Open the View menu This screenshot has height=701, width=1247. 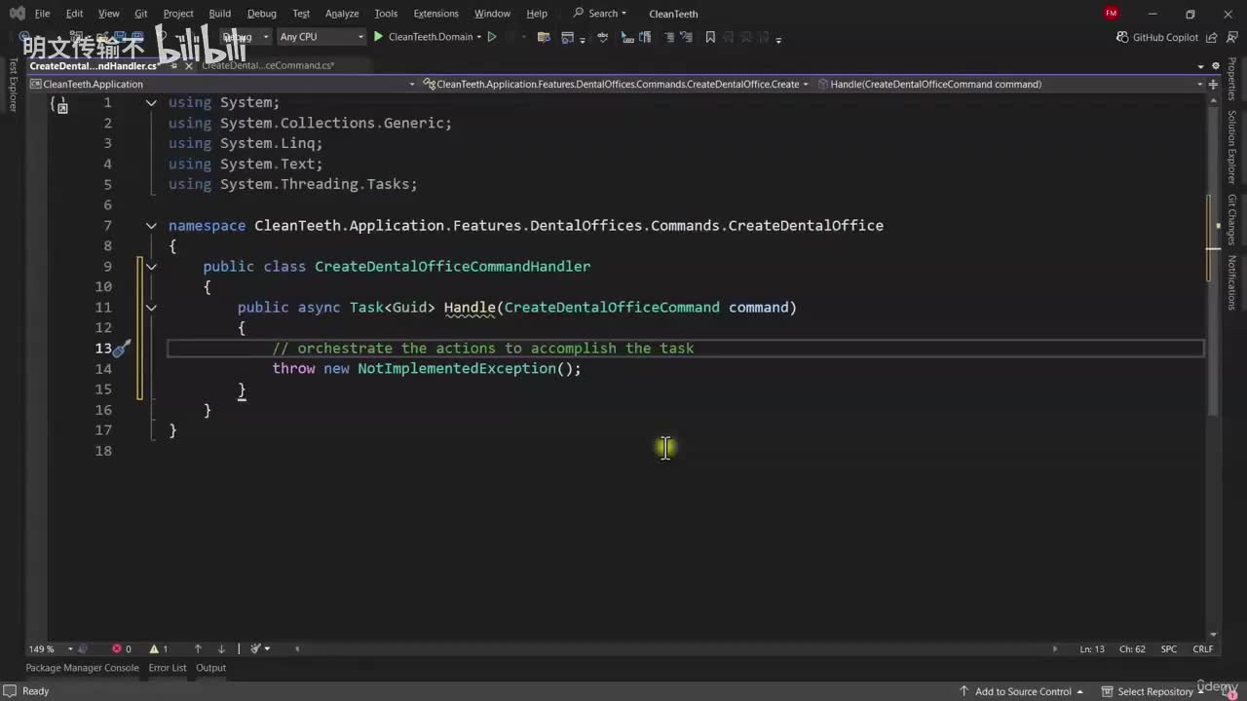point(109,14)
